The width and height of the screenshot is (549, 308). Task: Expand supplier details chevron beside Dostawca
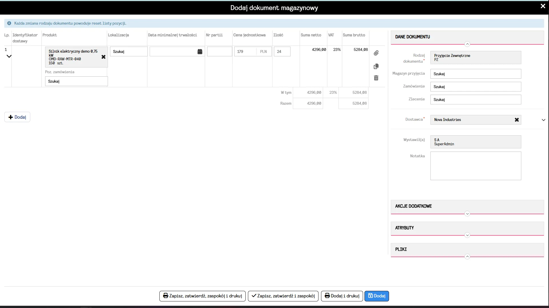click(543, 120)
